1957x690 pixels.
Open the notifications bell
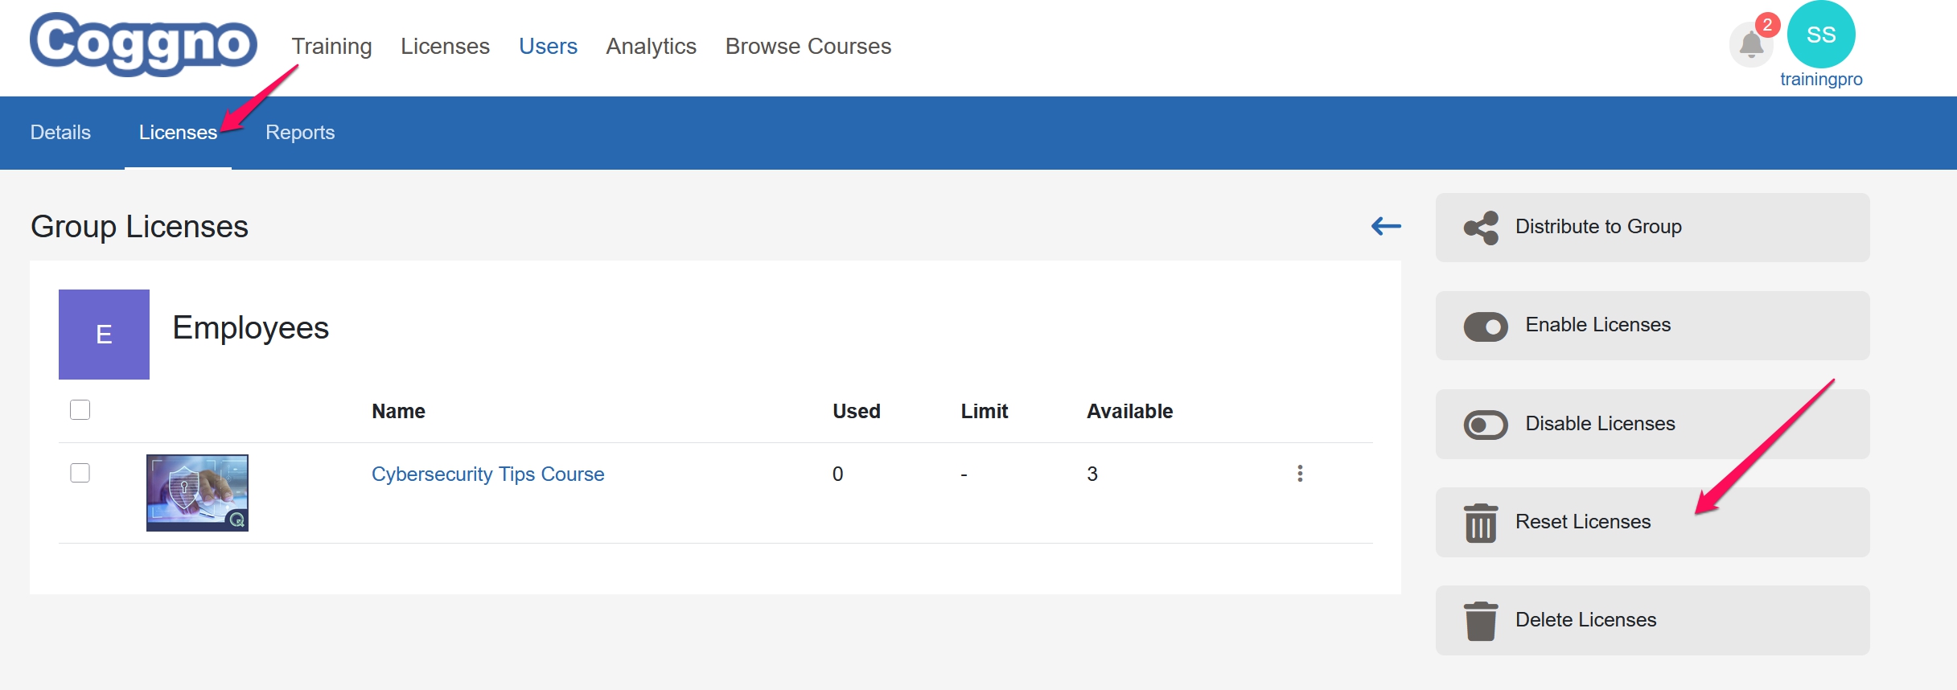(1751, 44)
